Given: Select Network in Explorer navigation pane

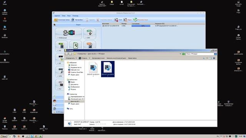Looking at the screenshot, I should coord(70,108).
